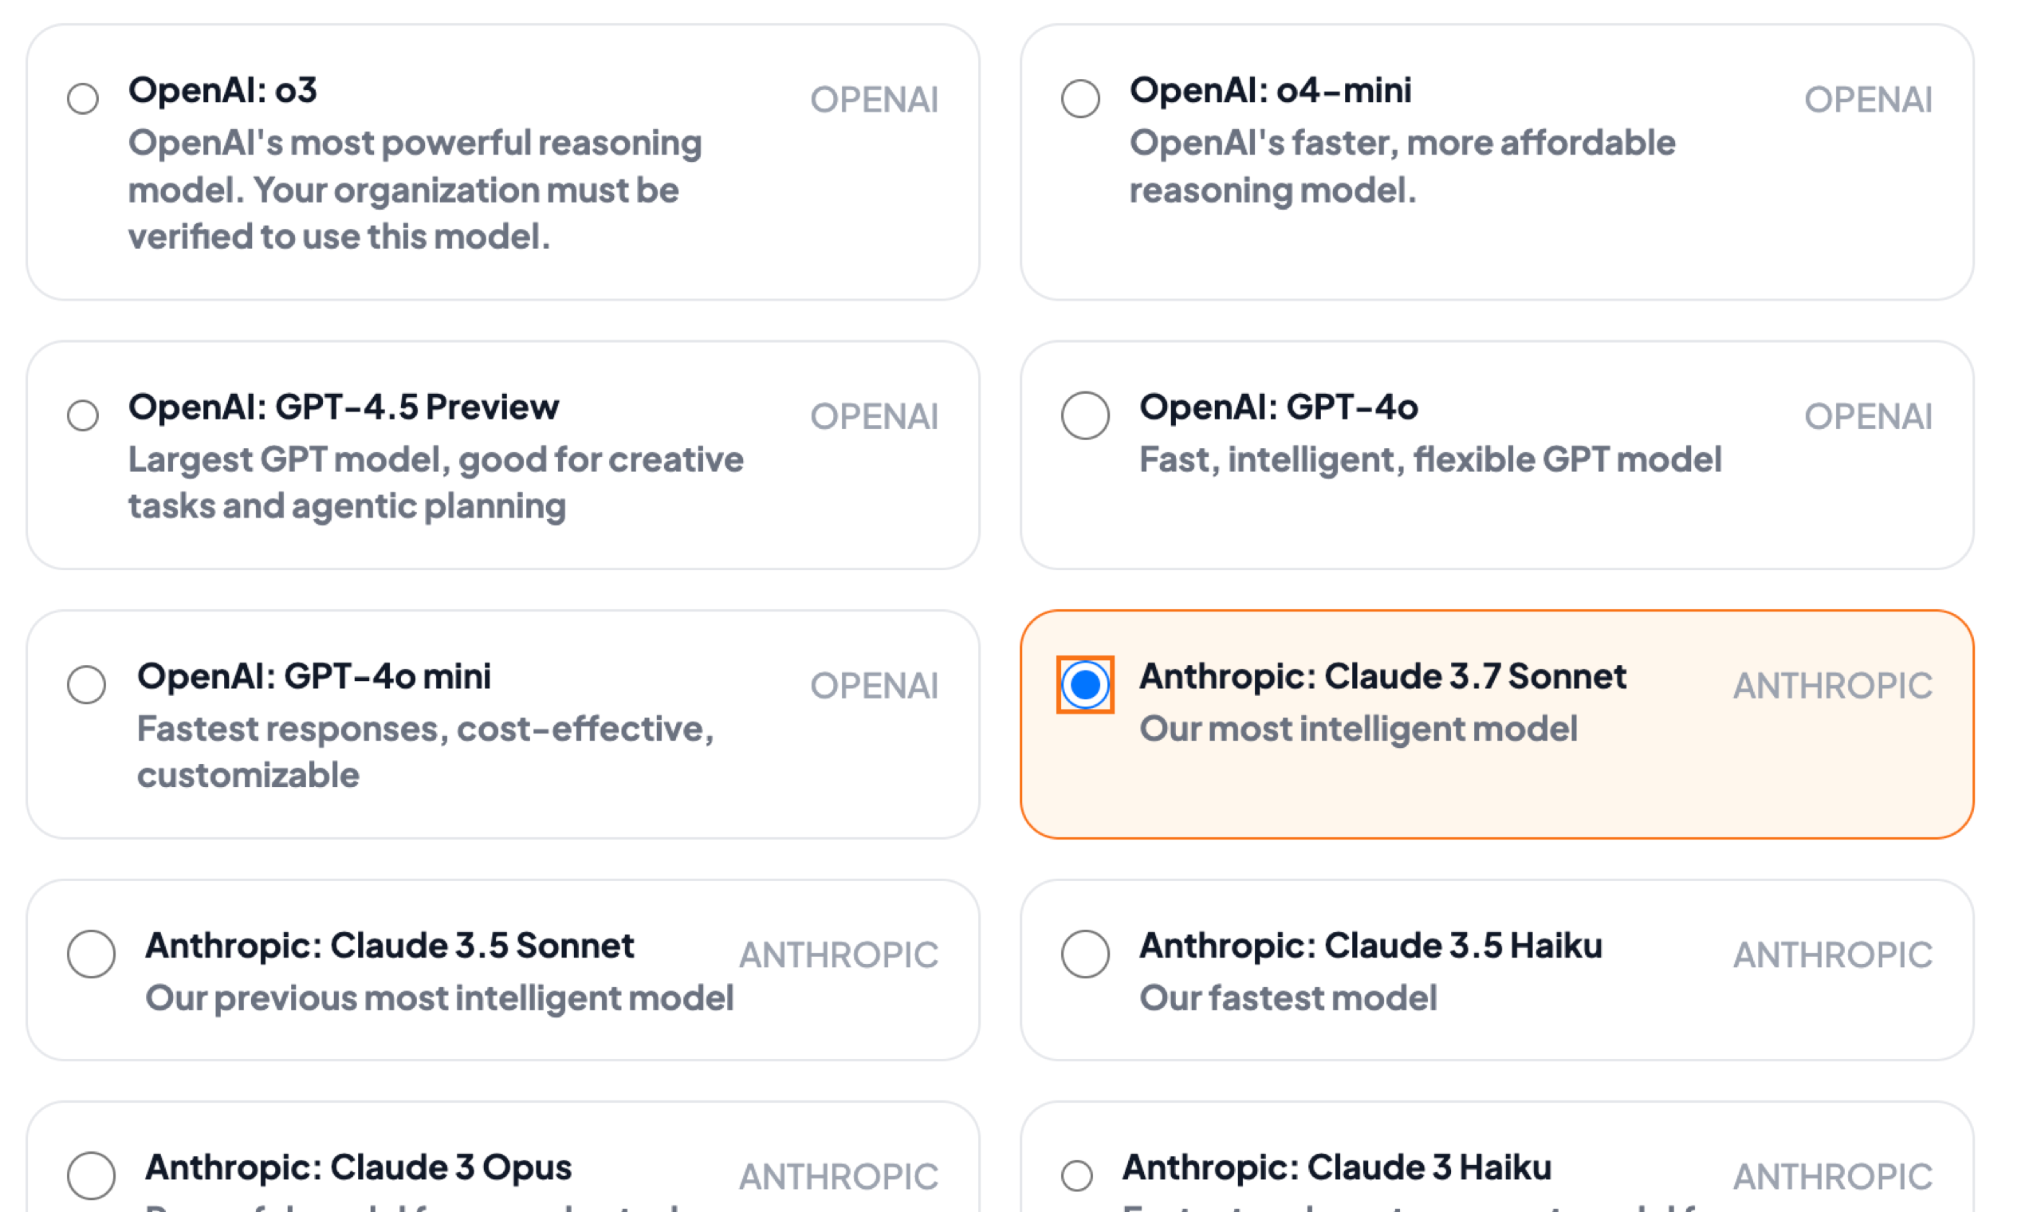Click the OpenAI: o4-mini card title

click(1271, 90)
